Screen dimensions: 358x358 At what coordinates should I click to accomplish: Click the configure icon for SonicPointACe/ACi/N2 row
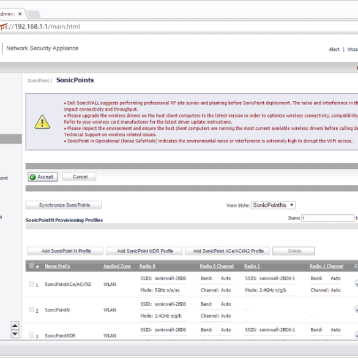(356, 283)
